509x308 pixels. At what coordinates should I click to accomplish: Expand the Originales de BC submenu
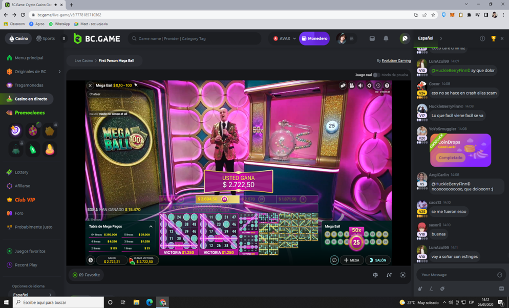[59, 72]
